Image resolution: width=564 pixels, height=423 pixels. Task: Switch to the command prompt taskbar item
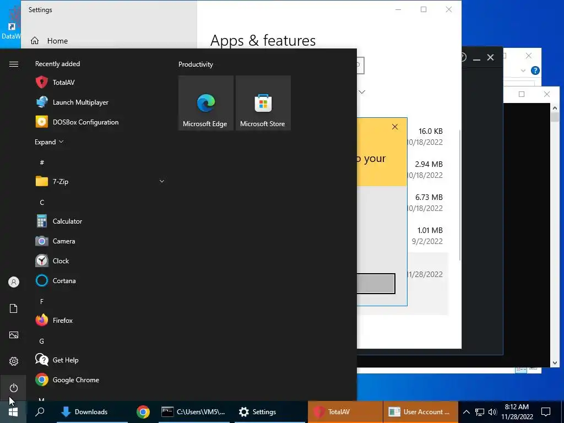[x=194, y=412]
